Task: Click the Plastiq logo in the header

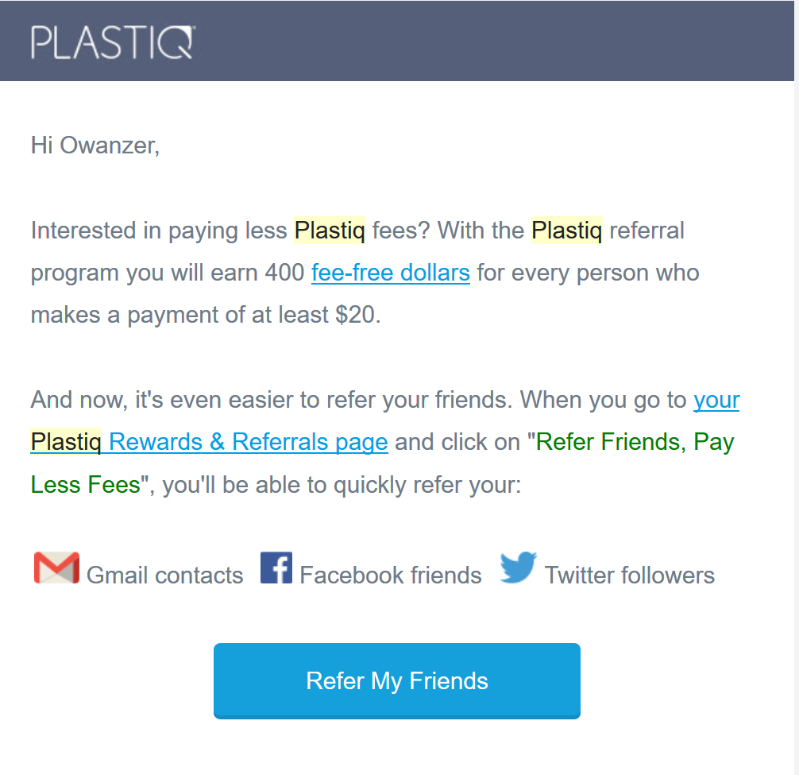Action: point(113,42)
